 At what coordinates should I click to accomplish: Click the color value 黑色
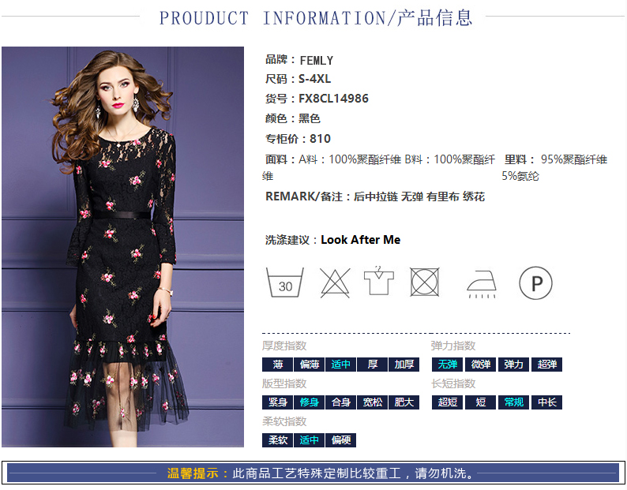310,118
